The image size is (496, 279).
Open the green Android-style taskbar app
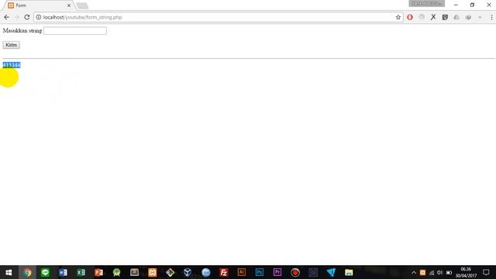tap(116, 272)
